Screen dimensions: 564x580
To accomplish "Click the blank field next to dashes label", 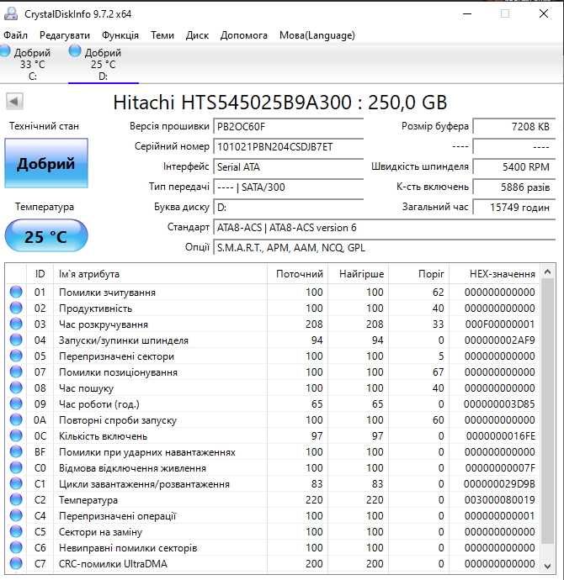I will point(514,147).
